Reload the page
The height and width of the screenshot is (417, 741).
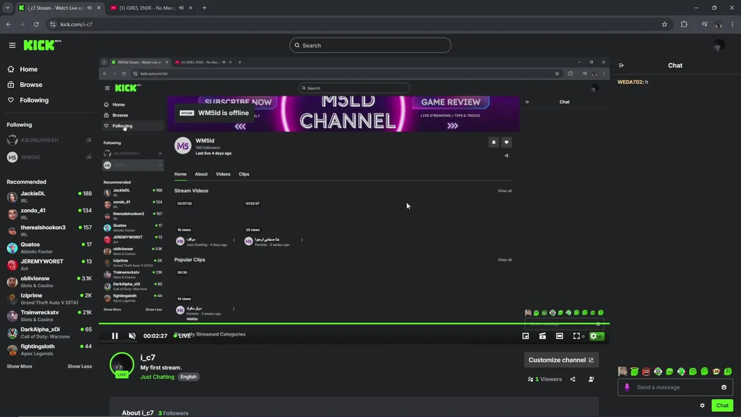[36, 24]
